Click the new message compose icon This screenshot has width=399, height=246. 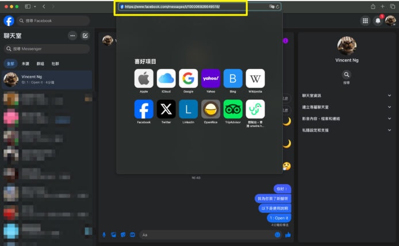pos(85,36)
